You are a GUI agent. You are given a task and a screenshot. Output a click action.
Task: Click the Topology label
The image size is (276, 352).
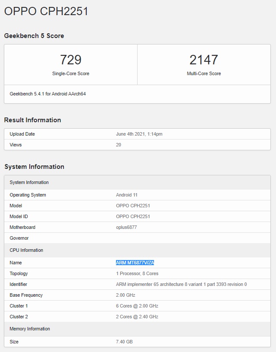[19, 273]
